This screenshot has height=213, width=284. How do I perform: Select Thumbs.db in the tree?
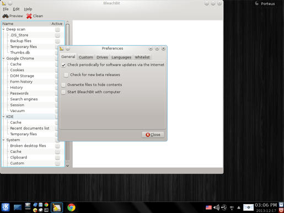[x=20, y=52]
